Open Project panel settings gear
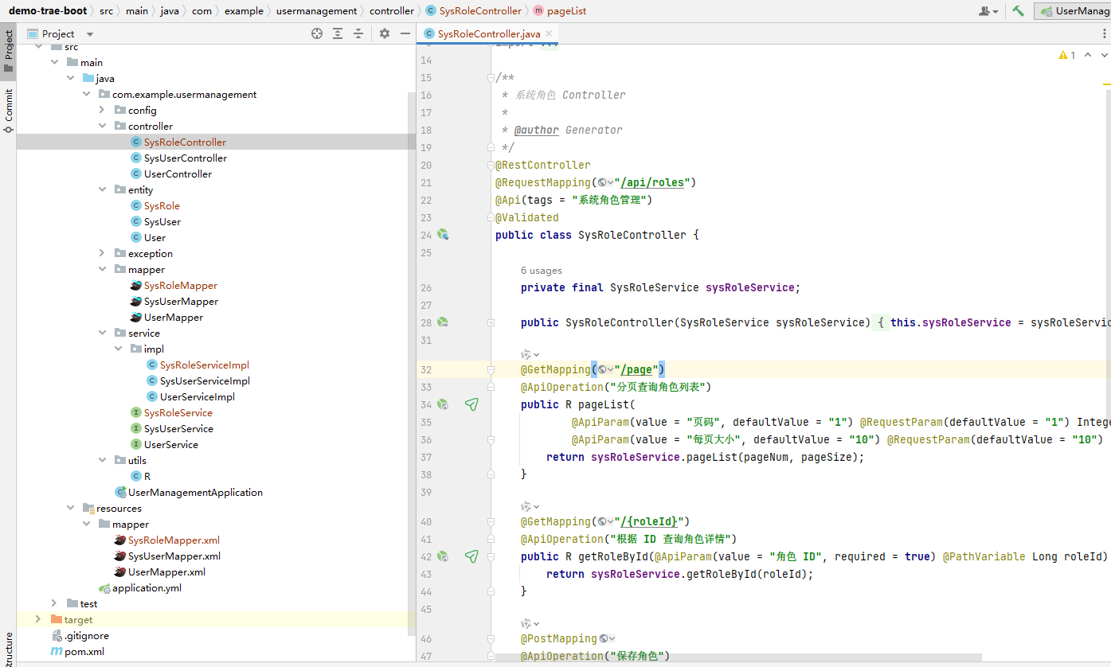 click(385, 33)
